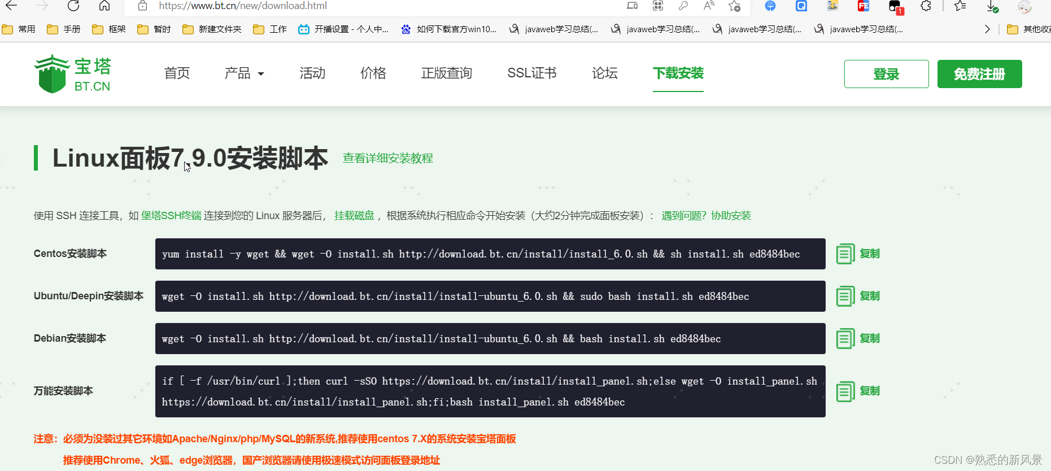Open the 工作 bookmark folder
The image size is (1051, 471).
pos(270,29)
